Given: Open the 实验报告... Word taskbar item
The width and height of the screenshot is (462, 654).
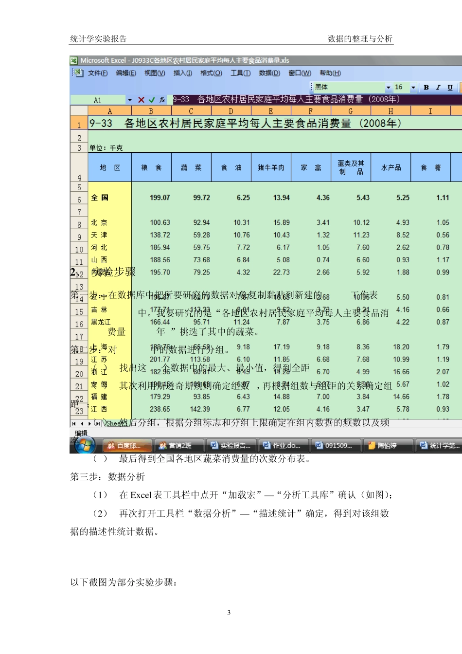Looking at the screenshot, I should point(231,445).
